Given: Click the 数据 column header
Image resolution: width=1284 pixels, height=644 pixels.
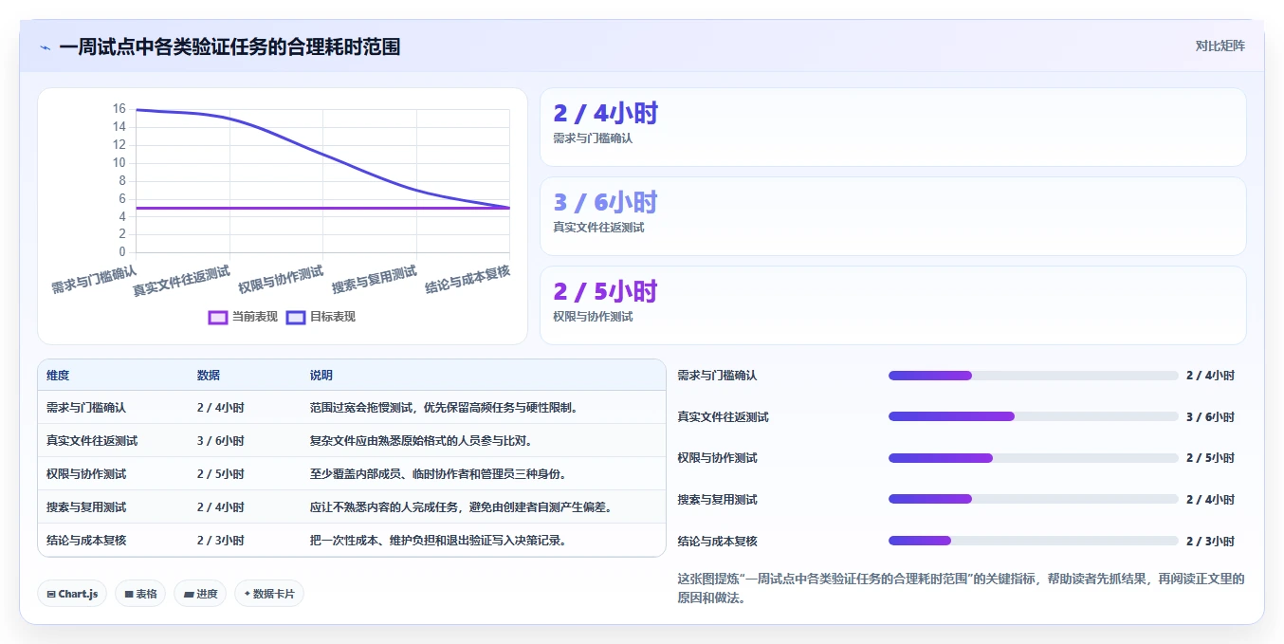Looking at the screenshot, I should coord(209,376).
